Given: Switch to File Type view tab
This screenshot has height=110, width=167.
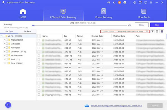Looking at the screenshot, I should tap(9, 31).
